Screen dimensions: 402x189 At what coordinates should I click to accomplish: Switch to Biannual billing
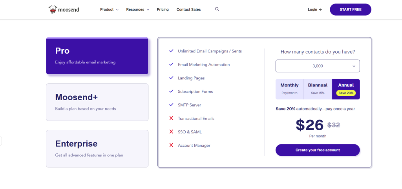tap(318, 89)
